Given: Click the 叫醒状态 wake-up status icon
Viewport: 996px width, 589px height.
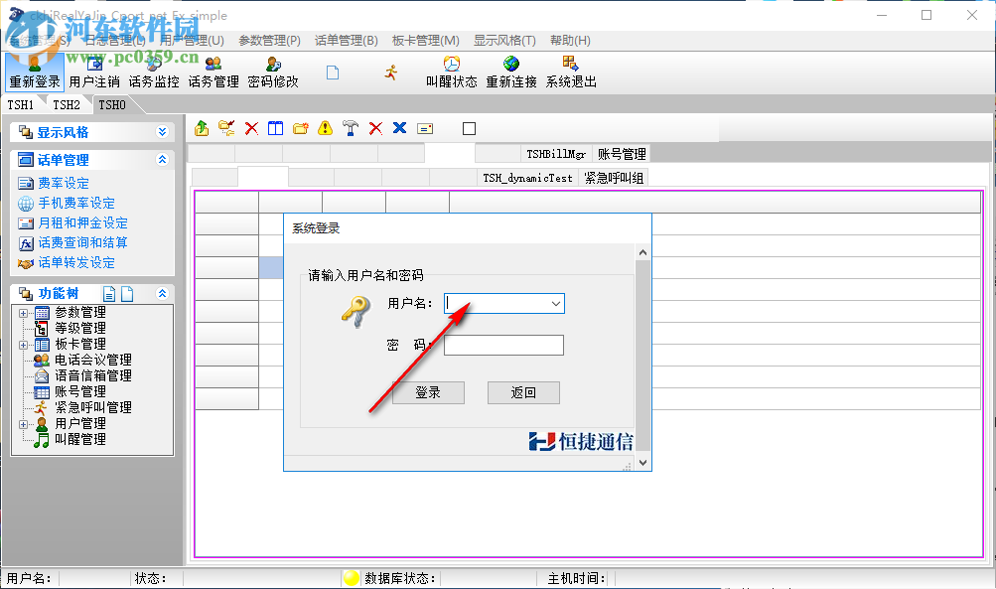Looking at the screenshot, I should (452, 70).
